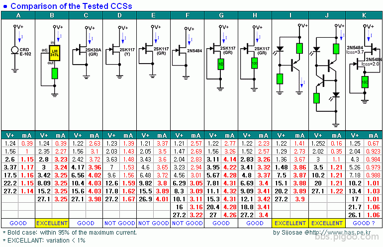The height and width of the screenshot is (247, 383).
Task: Select column header B
Action: [52, 15]
